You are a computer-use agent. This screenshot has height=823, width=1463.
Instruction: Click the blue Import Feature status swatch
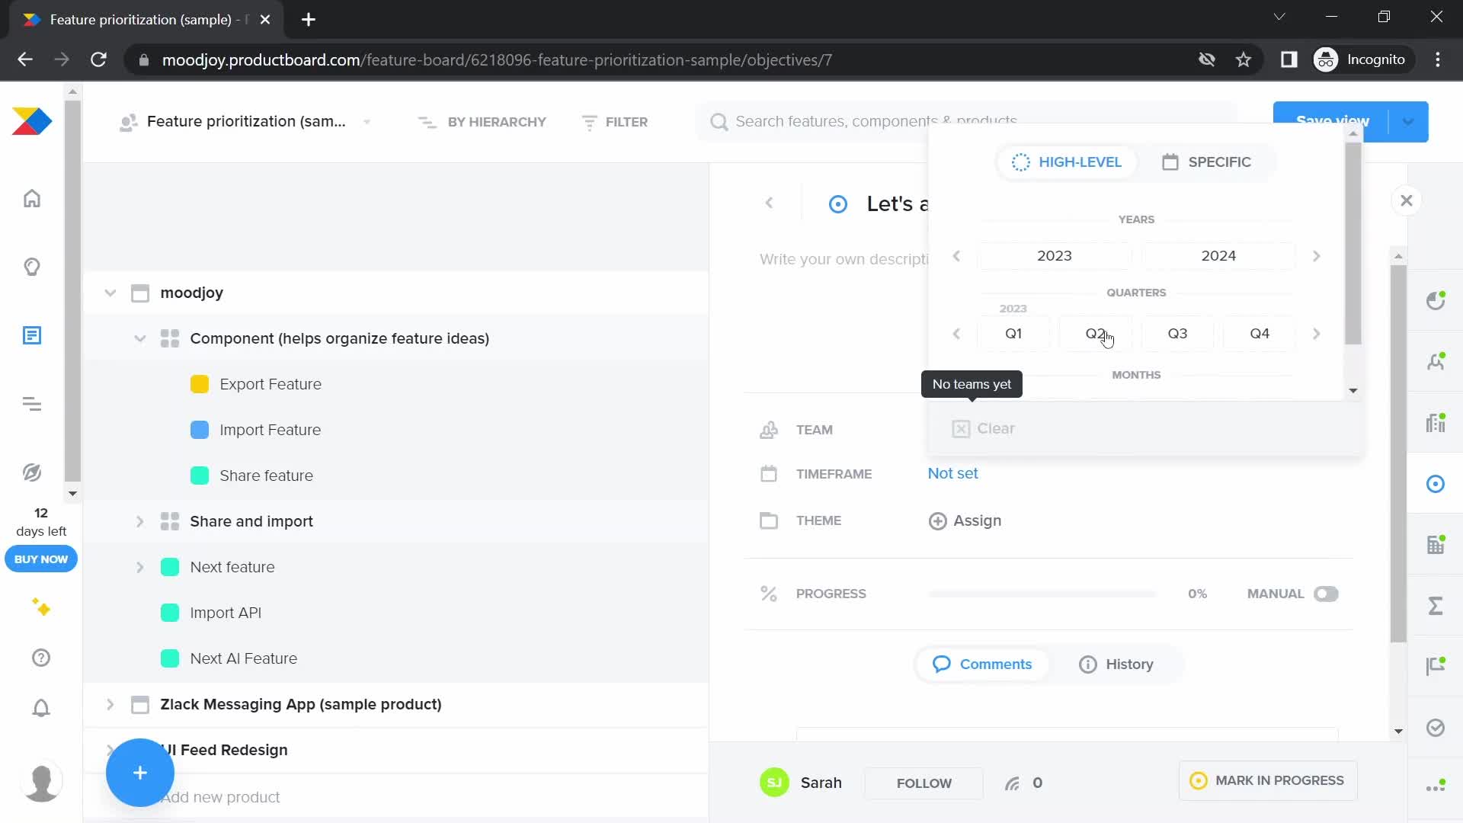click(x=200, y=430)
